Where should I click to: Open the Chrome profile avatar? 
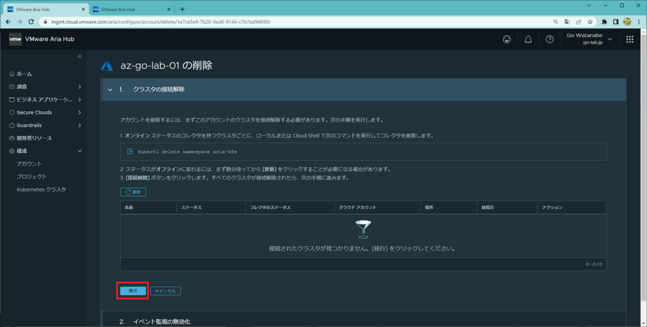pos(627,22)
